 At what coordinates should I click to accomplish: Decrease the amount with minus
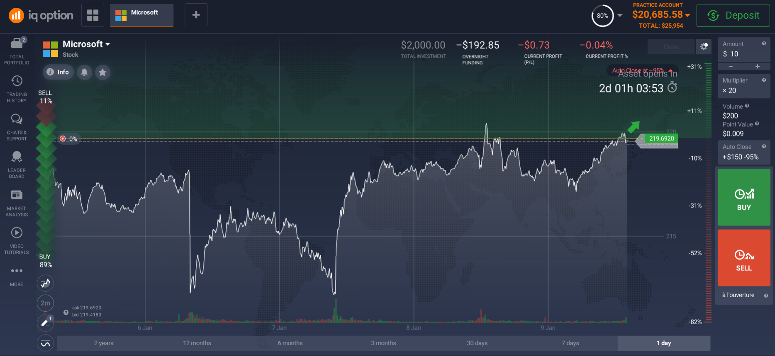tap(731, 66)
